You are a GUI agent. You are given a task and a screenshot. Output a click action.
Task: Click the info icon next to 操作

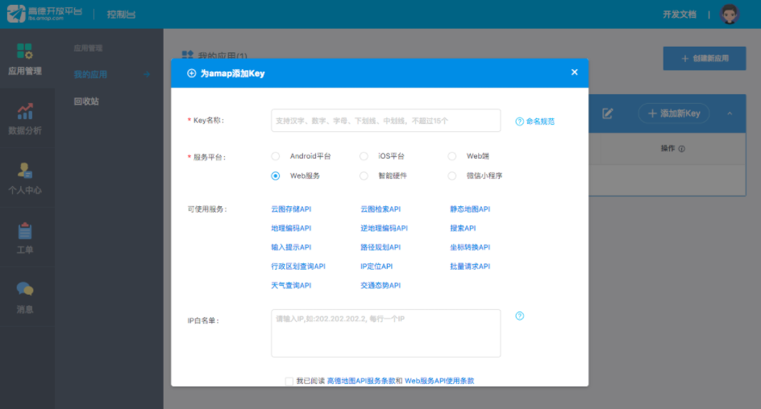point(681,149)
